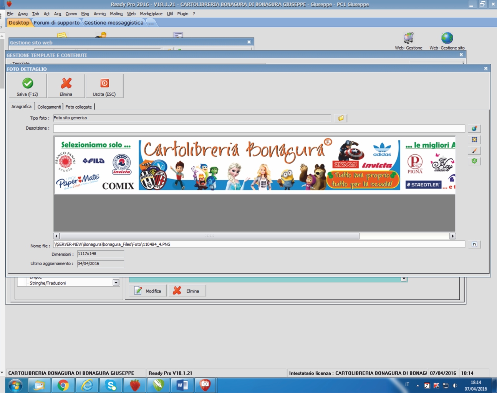The width and height of the screenshot is (497, 393).
Task: Open the Anag menu
Action: 23,14
